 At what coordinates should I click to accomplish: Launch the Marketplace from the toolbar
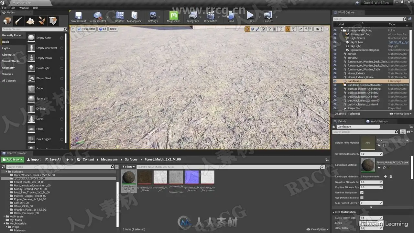[x=134, y=17]
